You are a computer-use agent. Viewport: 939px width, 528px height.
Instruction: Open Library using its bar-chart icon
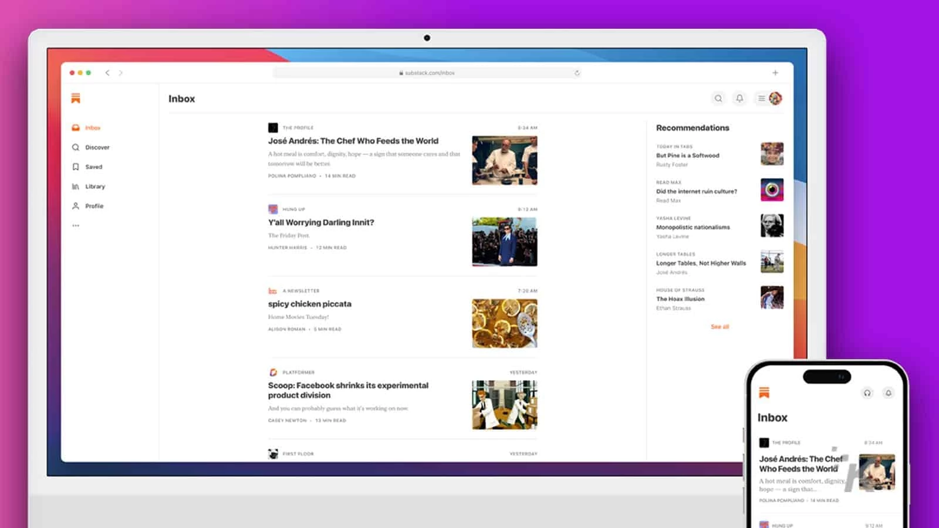tap(76, 186)
